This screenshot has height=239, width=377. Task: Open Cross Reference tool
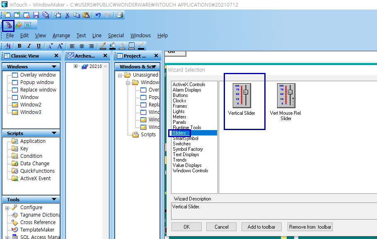38,222
